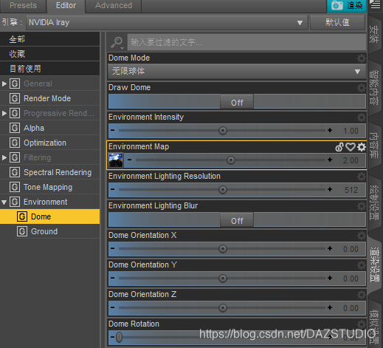This screenshot has width=383, height=348.
Task: Open the Dome Orientation Y gear settings
Action: point(362,265)
